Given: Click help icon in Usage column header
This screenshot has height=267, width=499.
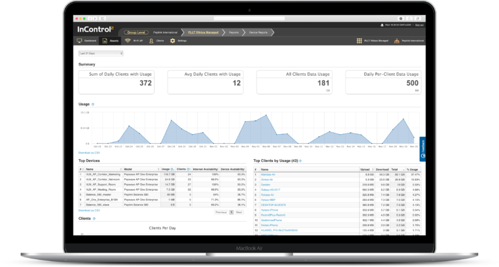Looking at the screenshot, I should tap(172, 169).
